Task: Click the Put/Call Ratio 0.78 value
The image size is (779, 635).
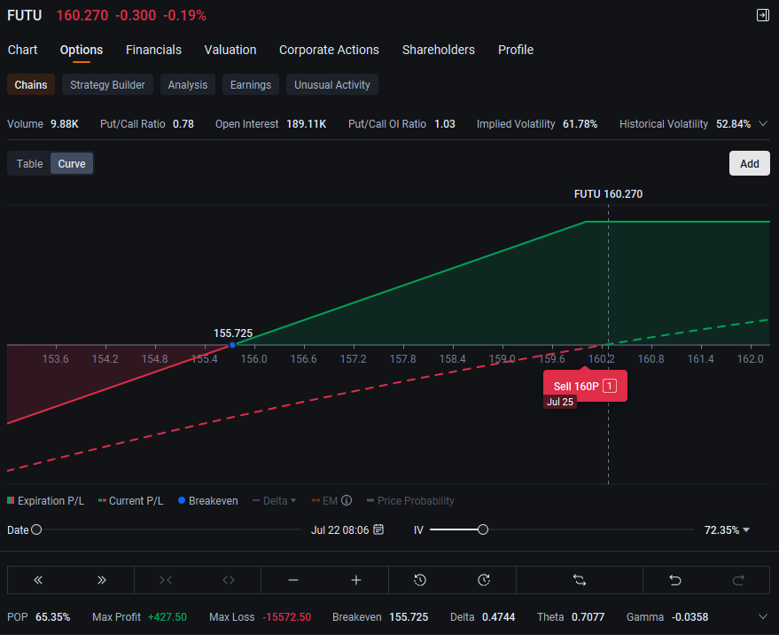Action: (183, 124)
